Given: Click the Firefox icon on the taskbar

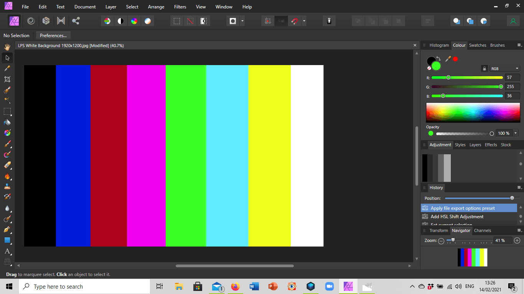Looking at the screenshot, I should 235,286.
